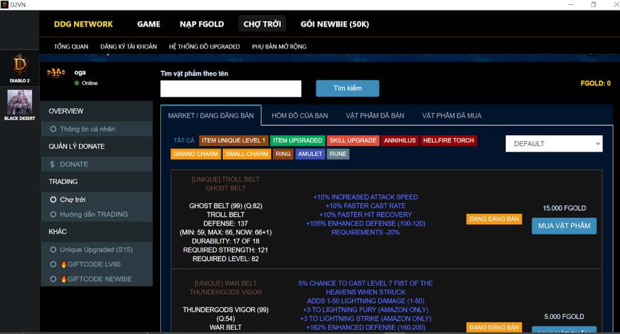Open the NẠP FGOLD menu
Image resolution: width=620 pixels, height=334 pixels.
(x=202, y=24)
